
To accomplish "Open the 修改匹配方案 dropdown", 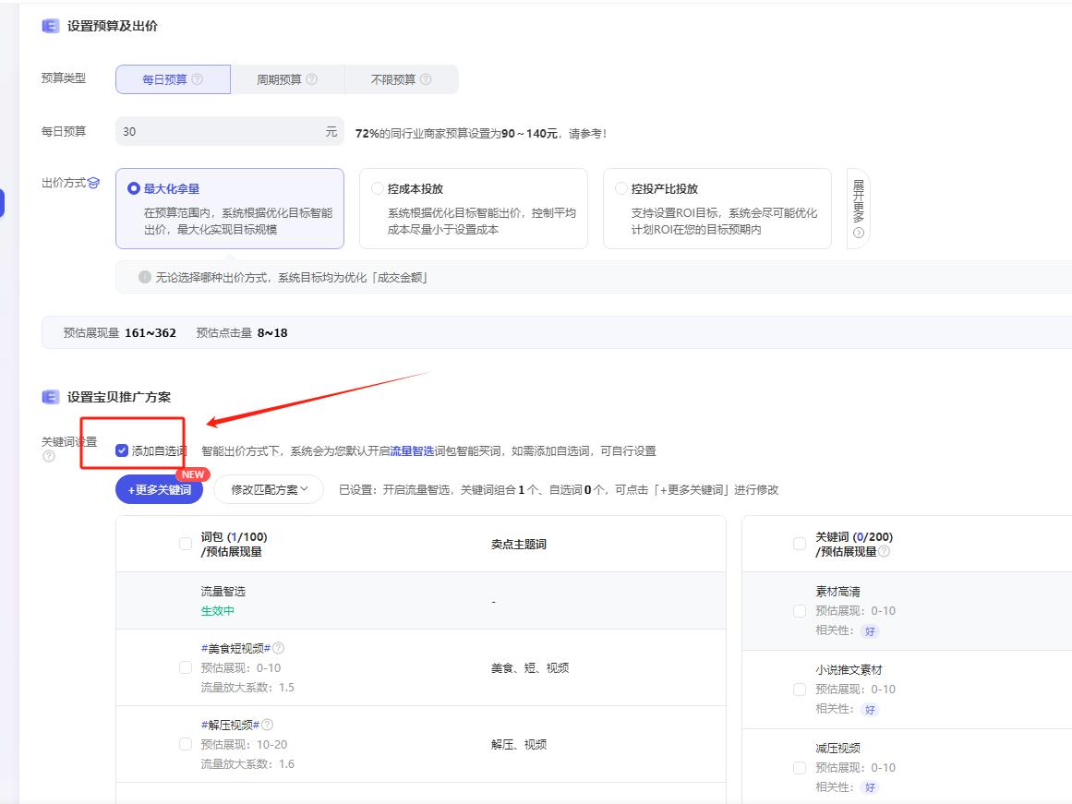I will point(268,489).
